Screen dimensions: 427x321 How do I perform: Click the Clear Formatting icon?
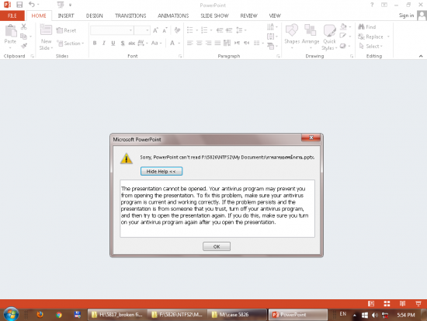[177, 30]
